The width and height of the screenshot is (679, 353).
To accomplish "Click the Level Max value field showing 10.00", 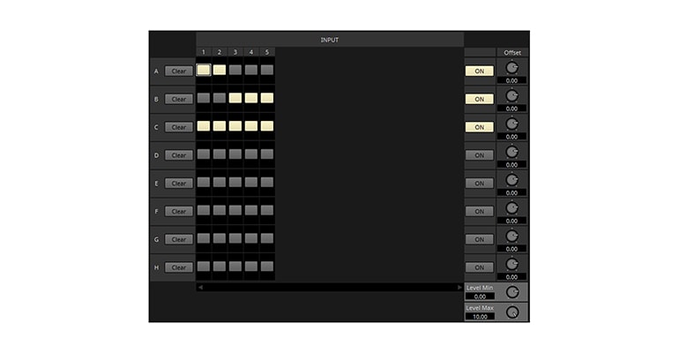I will [x=480, y=316].
